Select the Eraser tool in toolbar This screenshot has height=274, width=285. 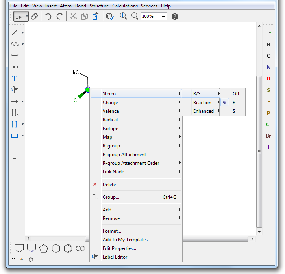34,17
